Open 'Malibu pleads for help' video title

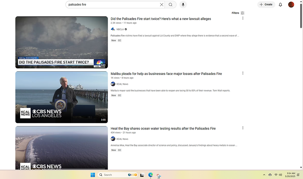coord(166,74)
